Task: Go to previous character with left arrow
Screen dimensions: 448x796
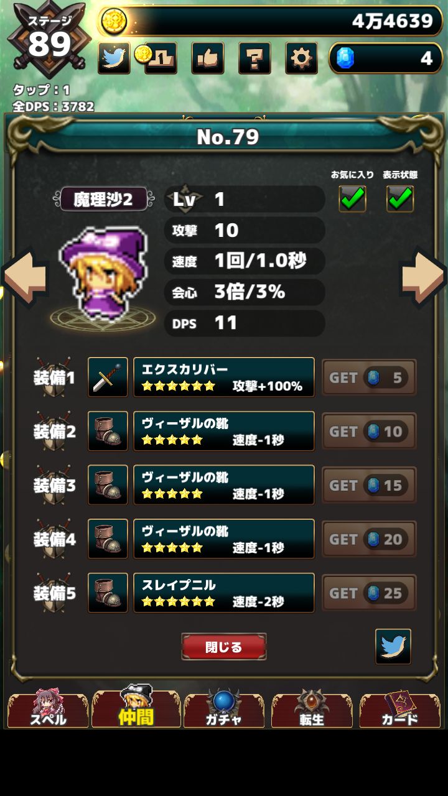Action: 25,277
